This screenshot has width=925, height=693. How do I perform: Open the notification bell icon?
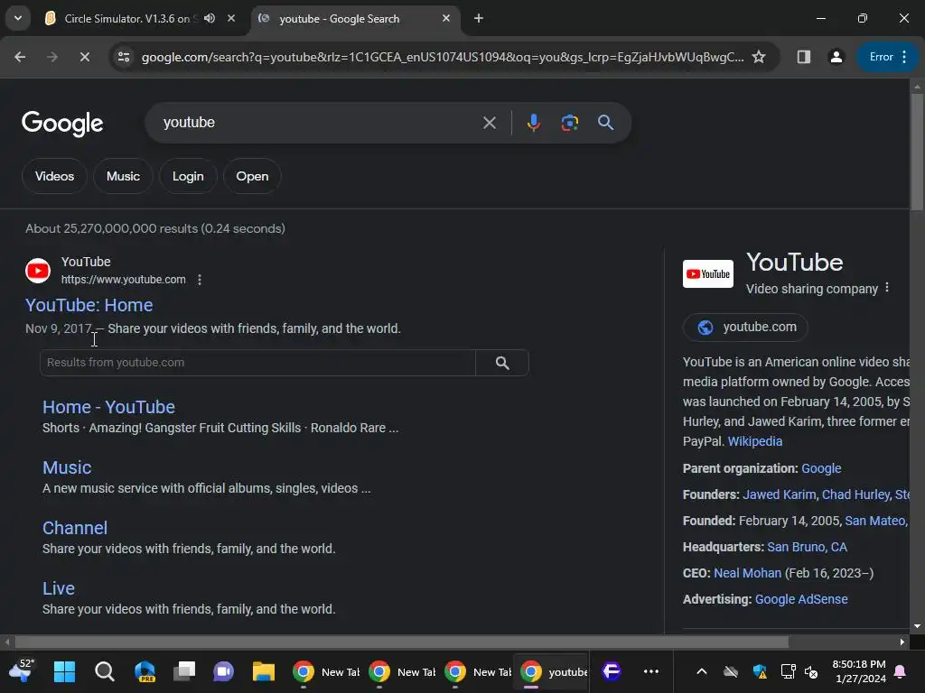901,671
